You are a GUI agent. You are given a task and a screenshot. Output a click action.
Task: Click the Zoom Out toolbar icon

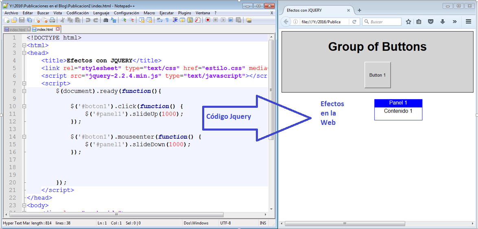131,20
